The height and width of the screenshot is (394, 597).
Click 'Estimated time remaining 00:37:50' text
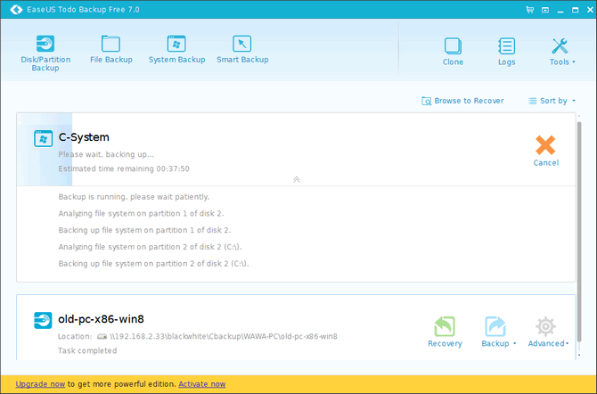tap(124, 168)
